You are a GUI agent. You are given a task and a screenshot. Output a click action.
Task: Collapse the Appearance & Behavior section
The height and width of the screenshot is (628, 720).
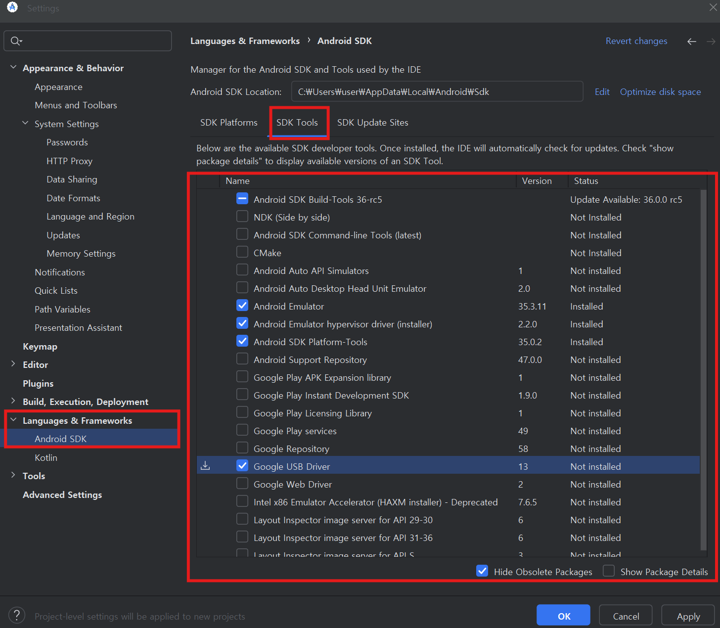pos(13,67)
